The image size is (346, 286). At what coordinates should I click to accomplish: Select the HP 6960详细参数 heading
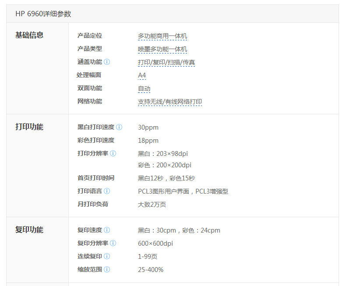pyautogui.click(x=43, y=14)
